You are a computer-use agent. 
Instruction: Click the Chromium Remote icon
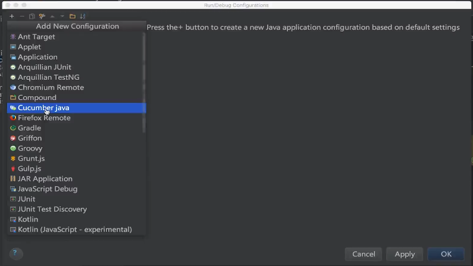pyautogui.click(x=13, y=87)
